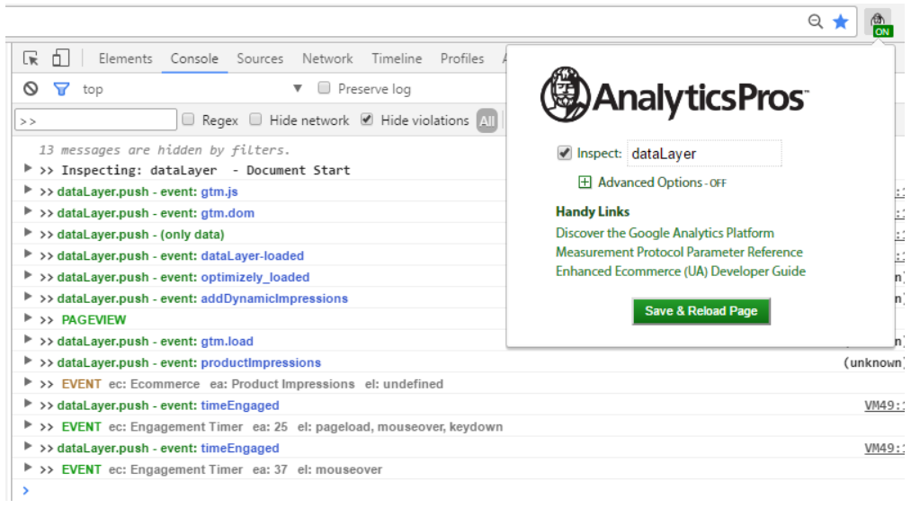The height and width of the screenshot is (508, 911).
Task: Click the Inspect dataLayer text field
Action: pyautogui.click(x=703, y=154)
